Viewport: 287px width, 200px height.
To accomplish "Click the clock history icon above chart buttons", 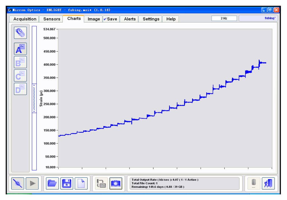I will coord(20,33).
